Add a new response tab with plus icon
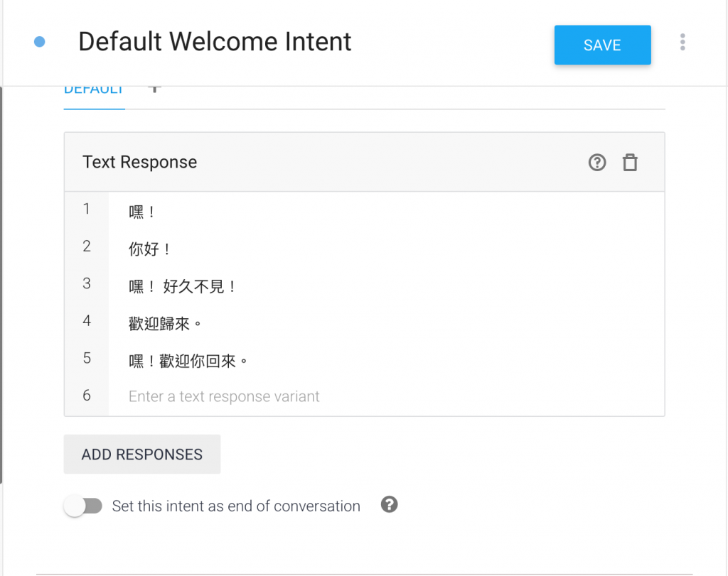 [154, 89]
